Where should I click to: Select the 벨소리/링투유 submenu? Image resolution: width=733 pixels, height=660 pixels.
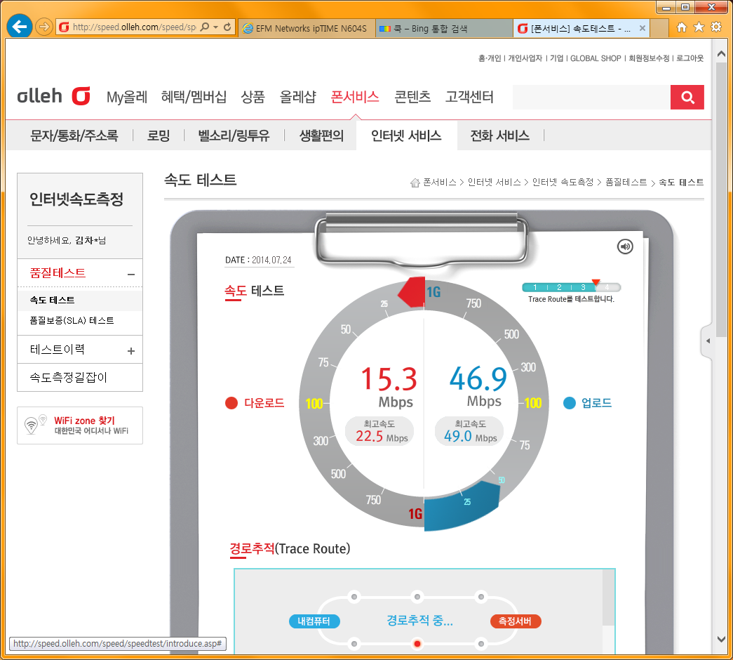click(234, 136)
